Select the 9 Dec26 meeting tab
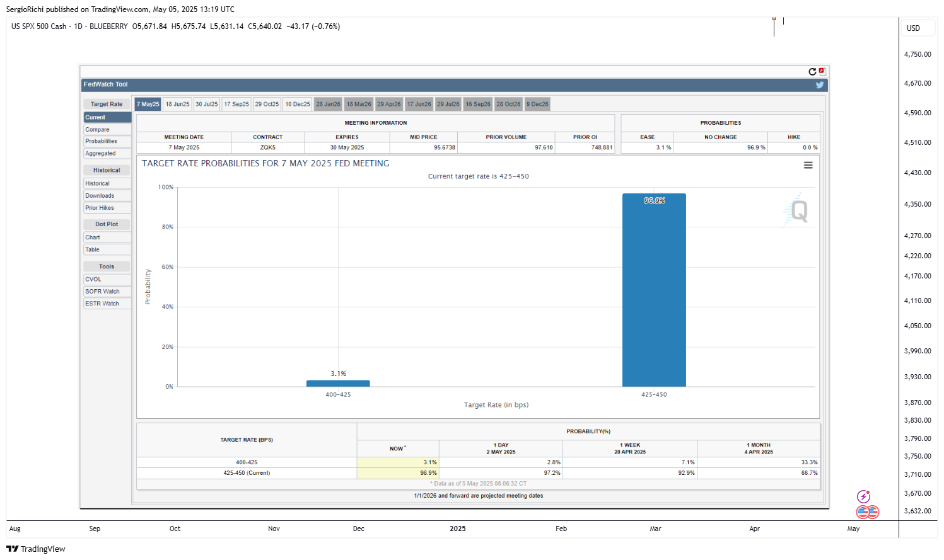Screen dimensions: 944x560 tap(537, 104)
